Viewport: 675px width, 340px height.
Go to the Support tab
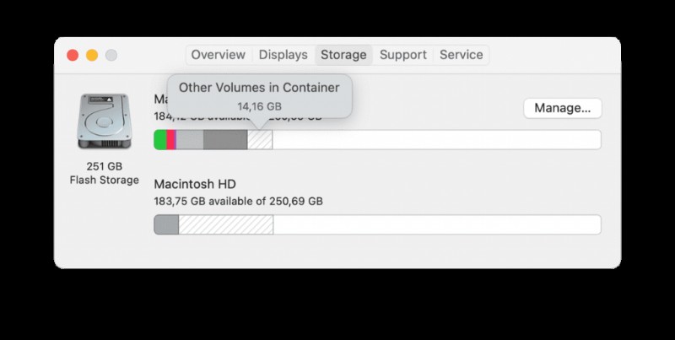[402, 55]
